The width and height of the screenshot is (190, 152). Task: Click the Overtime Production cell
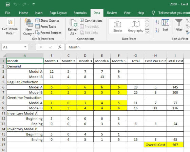[x=25, y=98]
